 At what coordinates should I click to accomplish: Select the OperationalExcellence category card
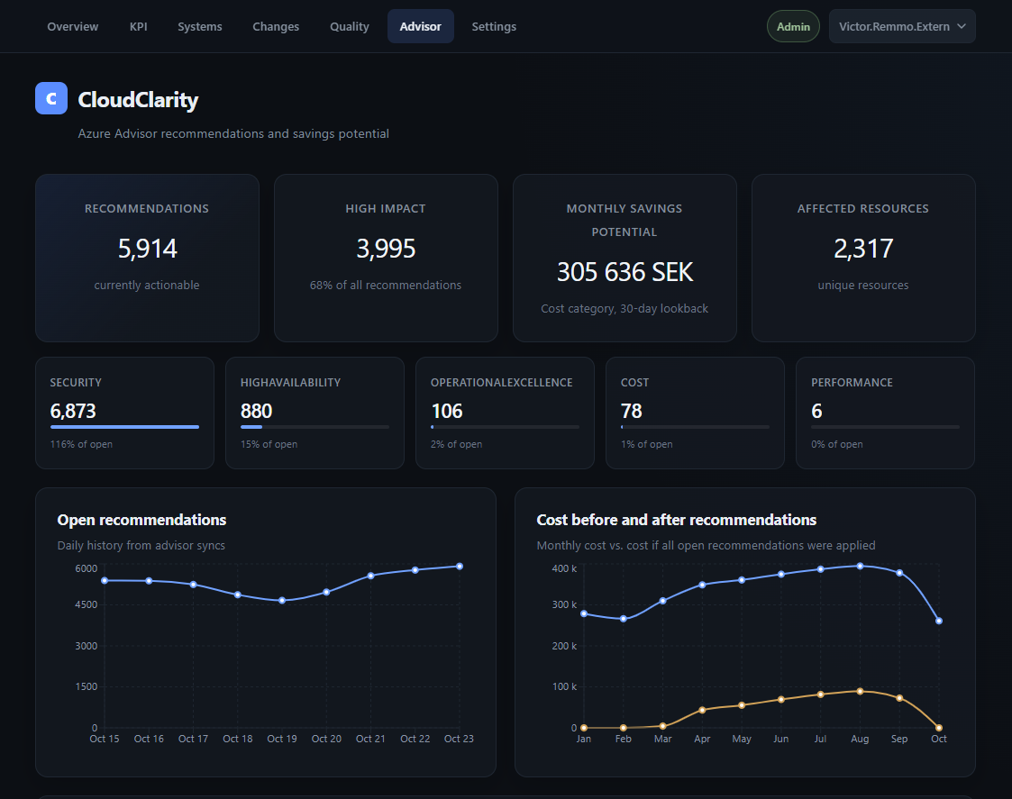(x=506, y=413)
